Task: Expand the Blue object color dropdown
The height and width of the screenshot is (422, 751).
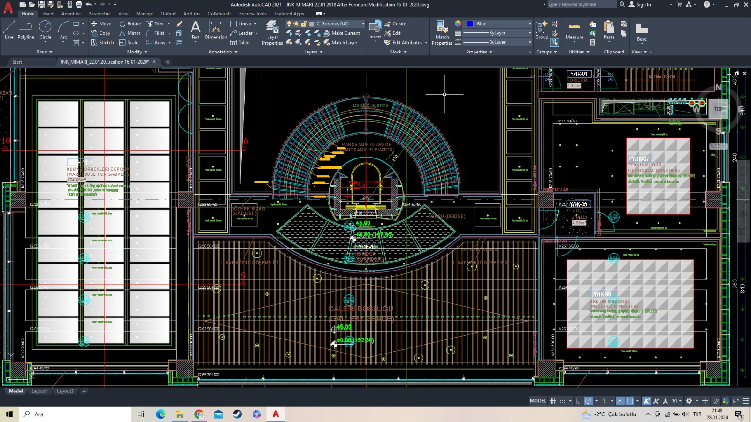Action: pyautogui.click(x=530, y=24)
